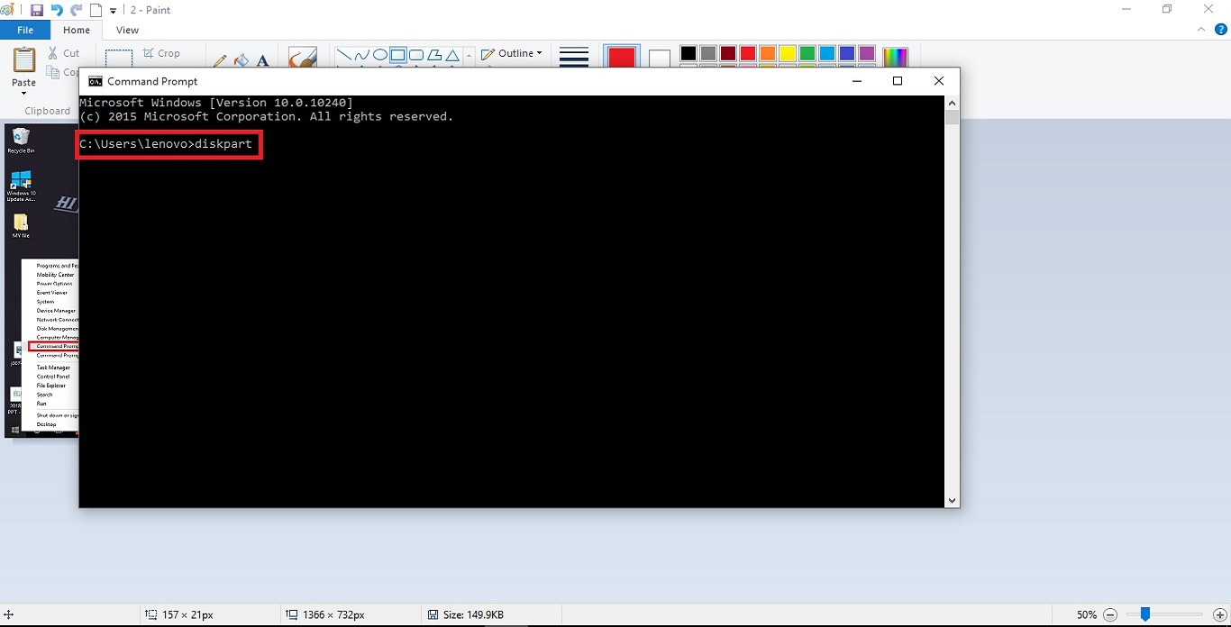
Task: Pick the Oval shape
Action: [380, 56]
